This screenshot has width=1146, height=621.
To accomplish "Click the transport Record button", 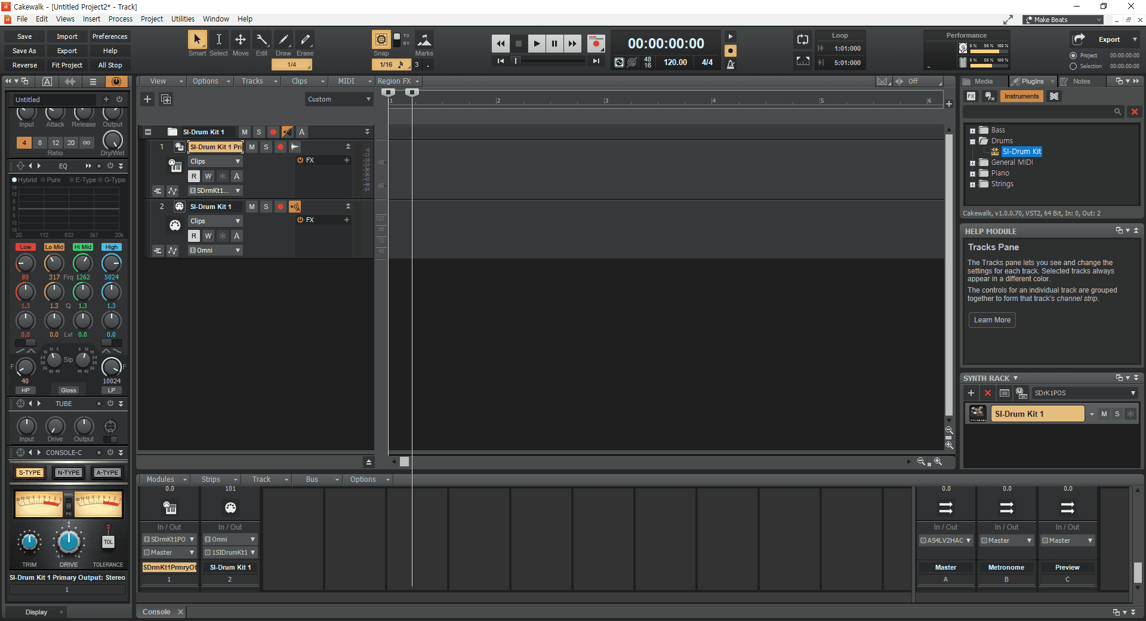I will click(595, 44).
